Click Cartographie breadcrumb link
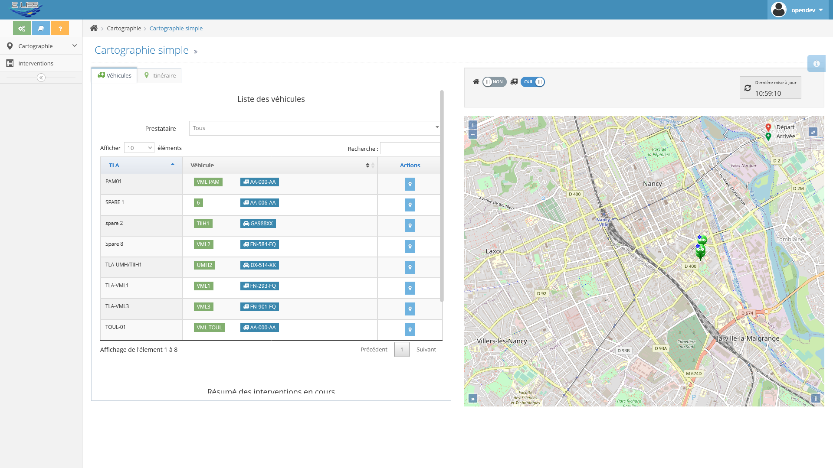 [x=124, y=28]
